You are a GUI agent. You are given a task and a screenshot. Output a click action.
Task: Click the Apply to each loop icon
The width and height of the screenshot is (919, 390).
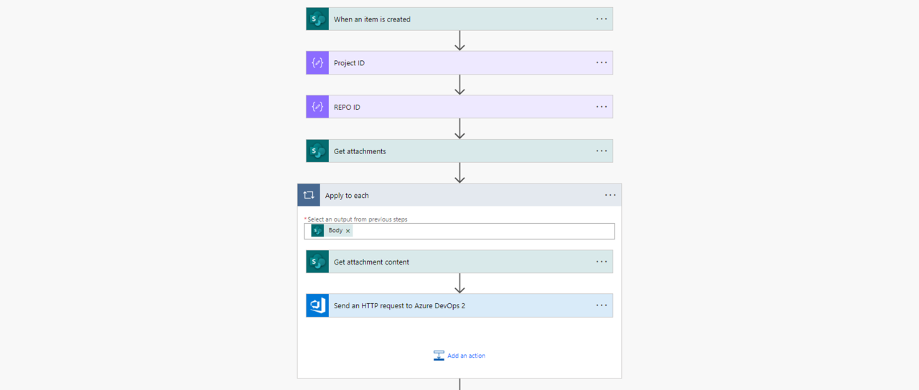(309, 195)
